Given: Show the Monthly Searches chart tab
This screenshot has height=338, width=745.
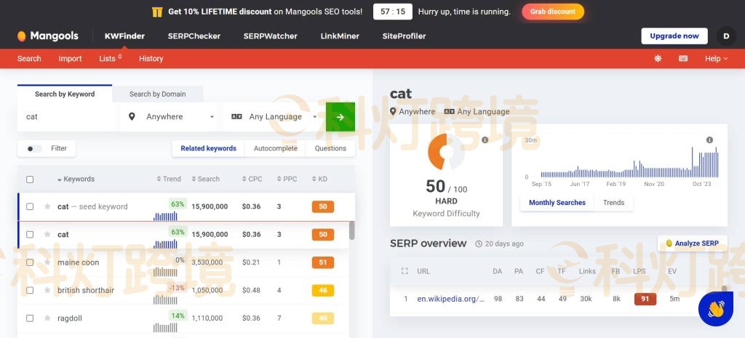Looking at the screenshot, I should point(557,203).
